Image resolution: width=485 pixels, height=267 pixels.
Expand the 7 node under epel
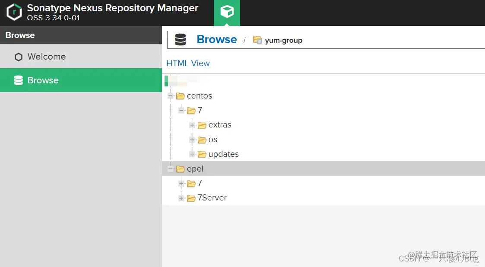coord(181,184)
